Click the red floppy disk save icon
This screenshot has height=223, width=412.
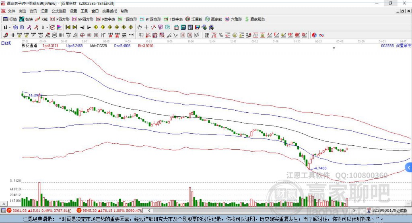pyautogui.click(x=197, y=27)
